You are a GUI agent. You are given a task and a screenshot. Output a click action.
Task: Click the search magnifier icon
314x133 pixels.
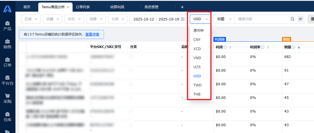coord(292,19)
